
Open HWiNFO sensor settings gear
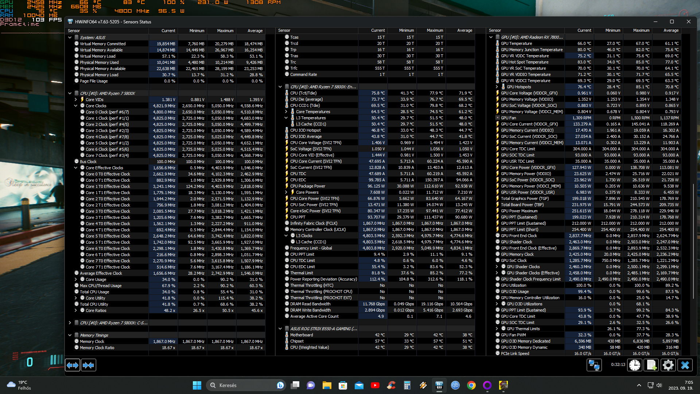(668, 365)
